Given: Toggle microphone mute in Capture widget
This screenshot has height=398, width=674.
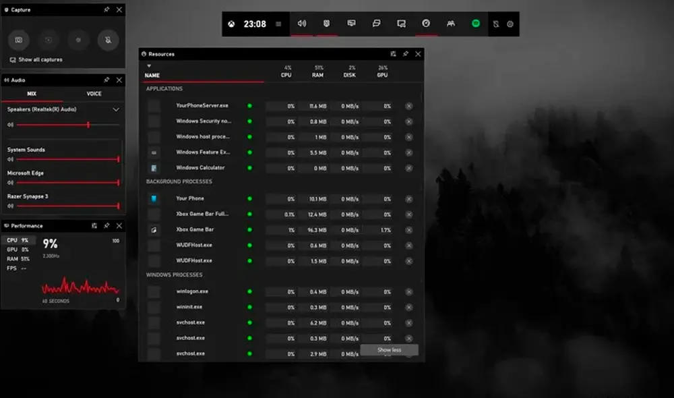Looking at the screenshot, I should pyautogui.click(x=107, y=40).
